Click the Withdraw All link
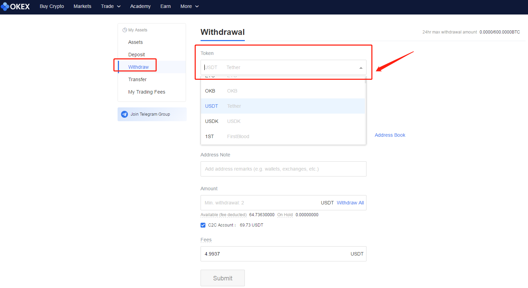The image size is (528, 288). 350,203
